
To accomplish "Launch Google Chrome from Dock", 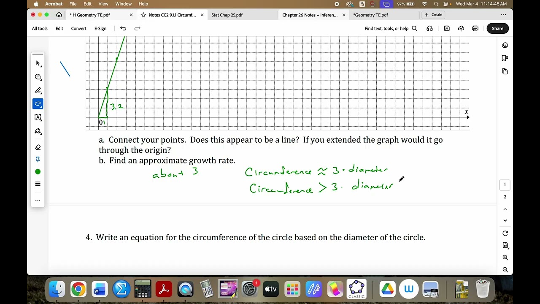I will click(x=78, y=289).
